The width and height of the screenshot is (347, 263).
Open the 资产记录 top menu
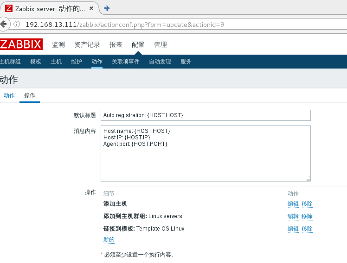click(x=87, y=44)
